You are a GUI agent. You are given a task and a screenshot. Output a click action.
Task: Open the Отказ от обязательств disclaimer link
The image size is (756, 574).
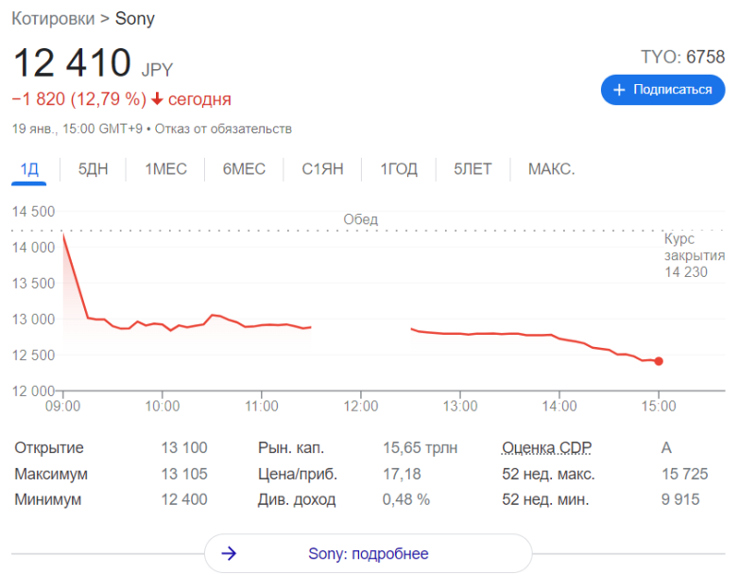223,129
